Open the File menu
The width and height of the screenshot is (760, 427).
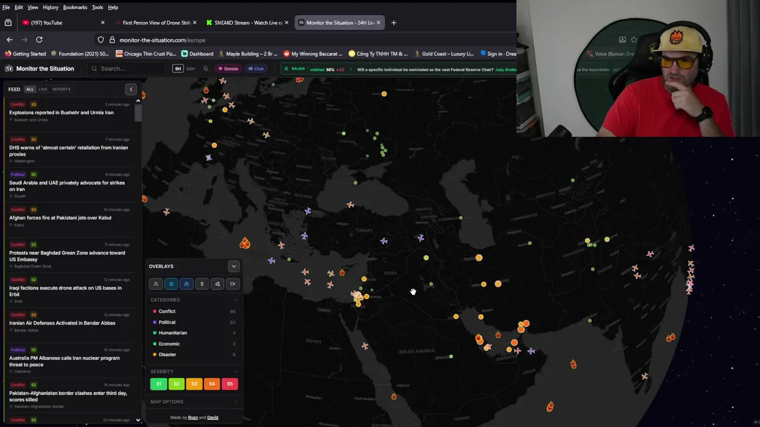(6, 7)
